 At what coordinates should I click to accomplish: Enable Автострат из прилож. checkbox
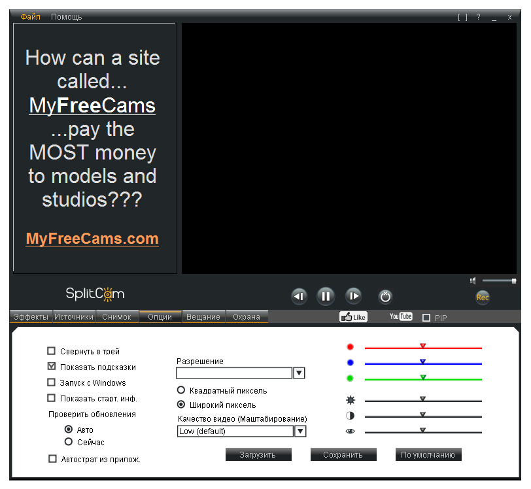click(x=52, y=459)
